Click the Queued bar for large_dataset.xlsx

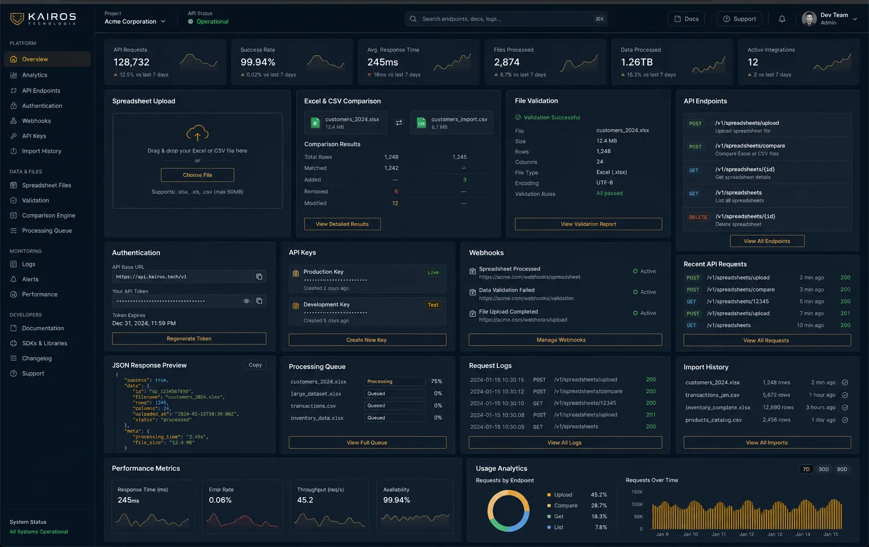[x=394, y=393]
